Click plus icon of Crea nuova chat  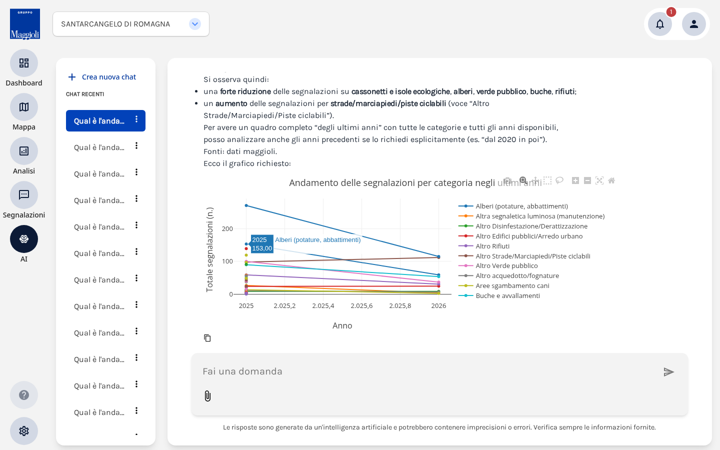coord(72,77)
